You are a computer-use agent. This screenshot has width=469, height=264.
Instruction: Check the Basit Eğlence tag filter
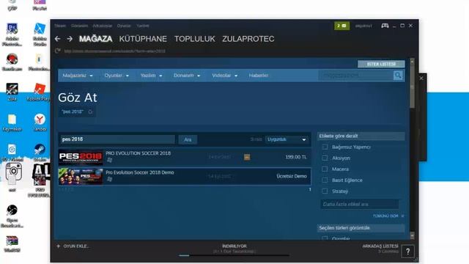(325, 180)
